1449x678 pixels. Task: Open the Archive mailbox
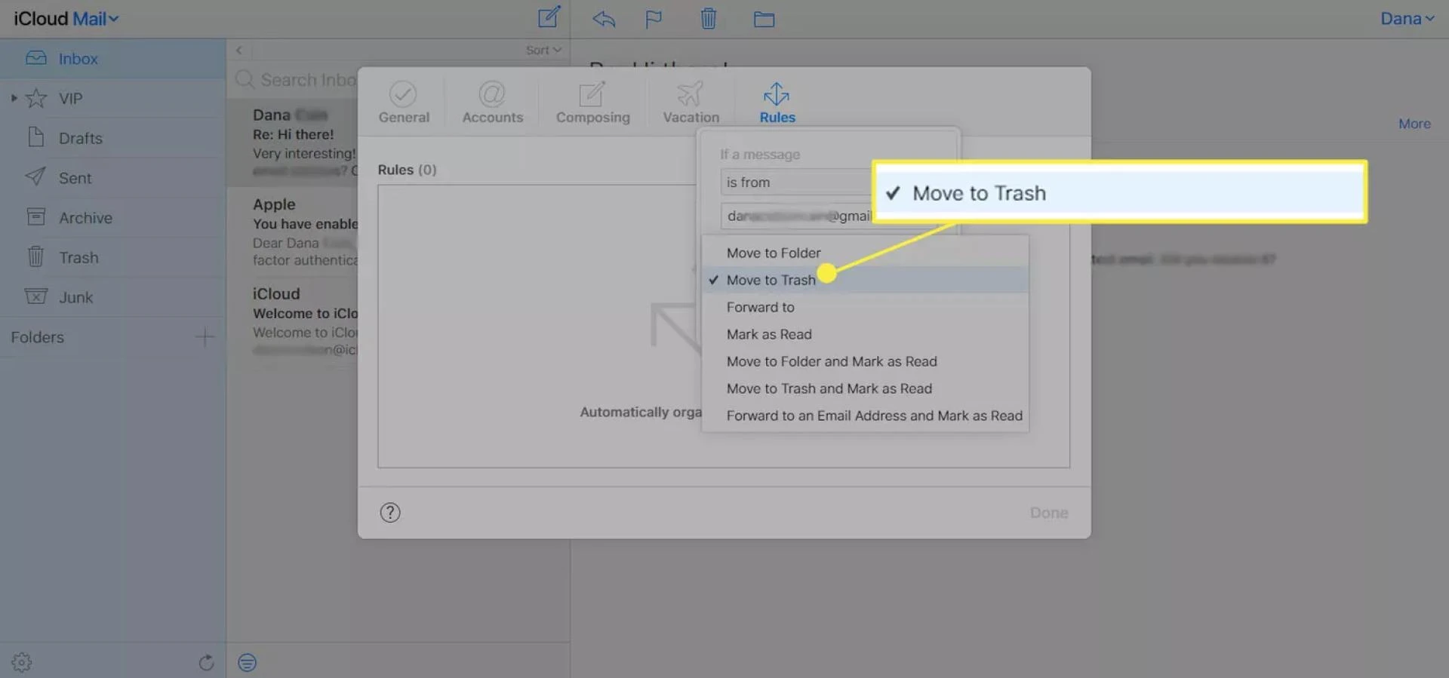pos(112,218)
